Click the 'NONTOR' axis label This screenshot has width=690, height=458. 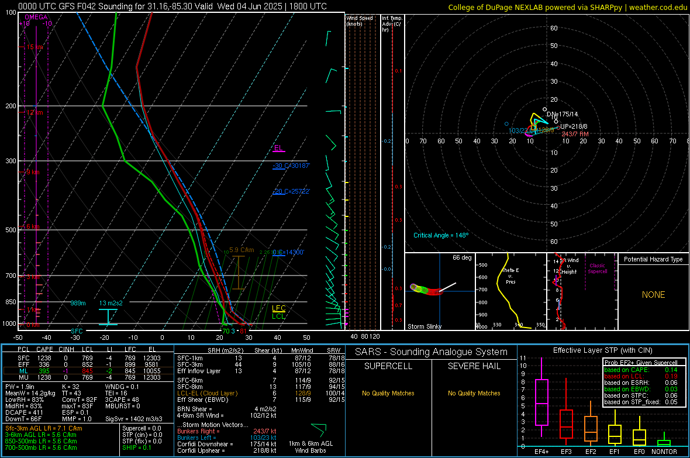(x=664, y=452)
